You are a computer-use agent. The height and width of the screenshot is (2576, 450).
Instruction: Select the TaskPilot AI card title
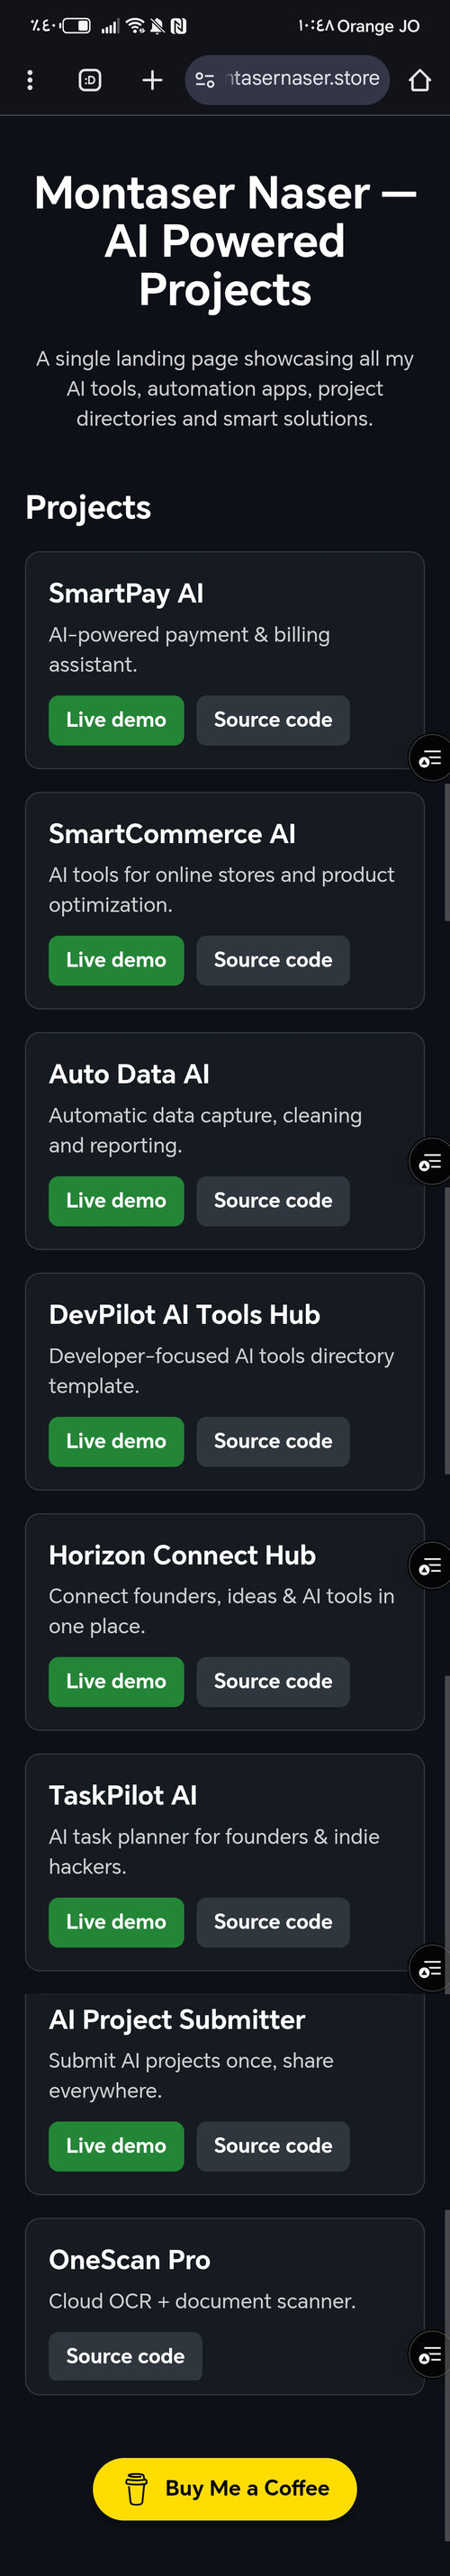tap(123, 1796)
